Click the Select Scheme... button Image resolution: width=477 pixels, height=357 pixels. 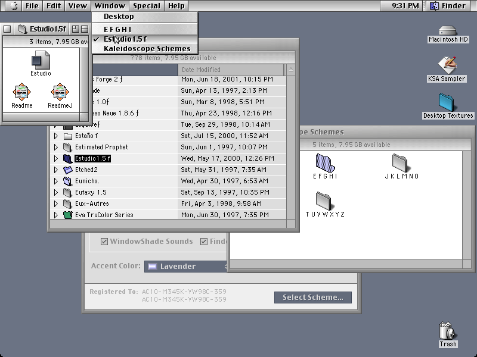tap(312, 297)
